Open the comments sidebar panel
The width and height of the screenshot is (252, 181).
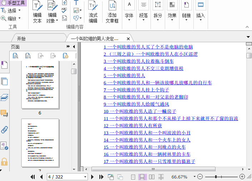[x=4, y=113]
